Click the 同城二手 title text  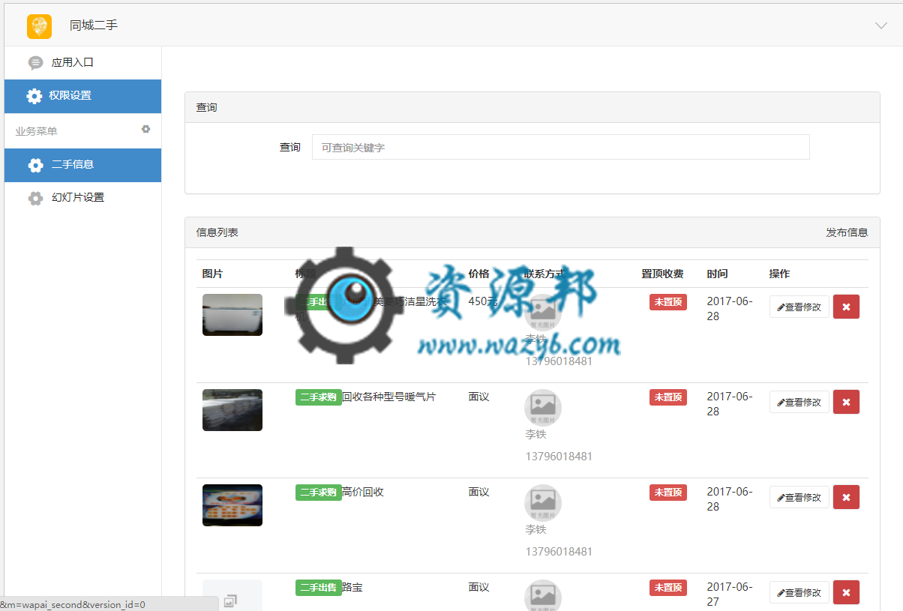coord(94,25)
